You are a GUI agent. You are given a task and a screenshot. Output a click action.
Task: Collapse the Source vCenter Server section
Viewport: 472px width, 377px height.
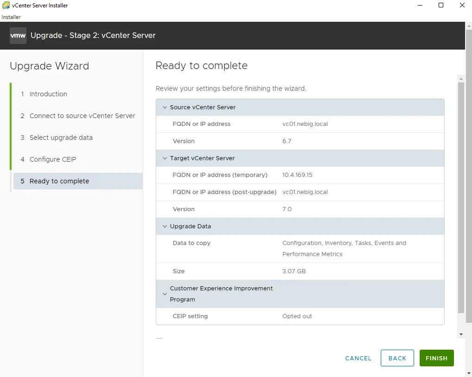[x=164, y=107]
